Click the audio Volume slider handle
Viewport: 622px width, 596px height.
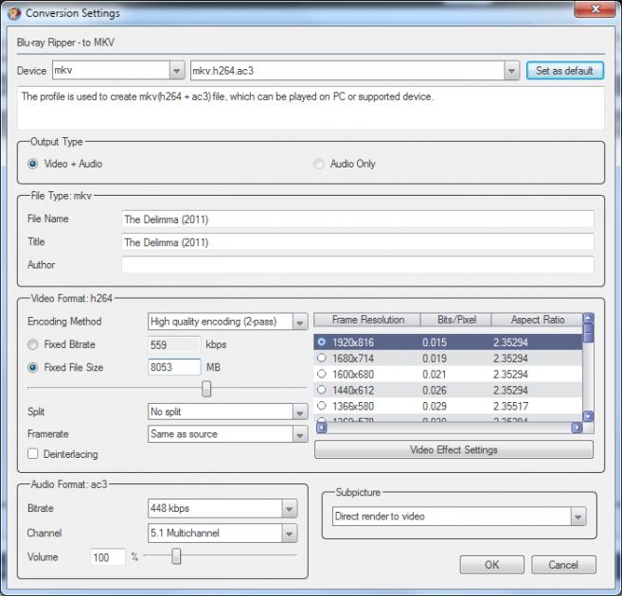click(x=176, y=556)
